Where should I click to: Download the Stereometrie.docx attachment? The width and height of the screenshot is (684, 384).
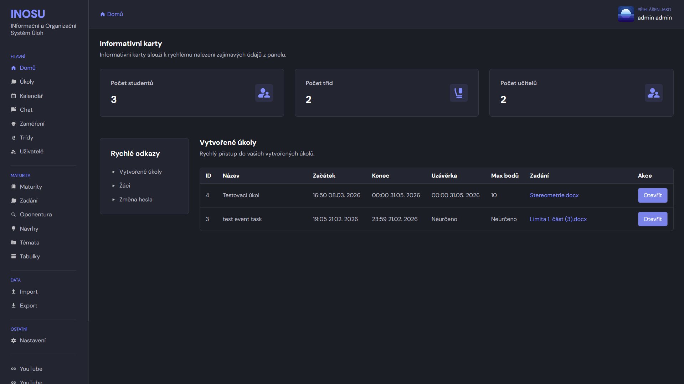point(554,195)
